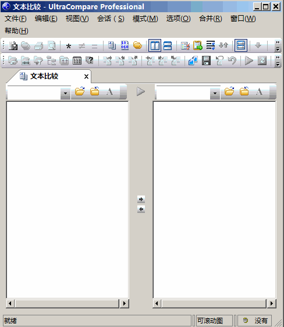Screen dimensions: 284x327
Task: Click the folder with up arrows icon
Action: 64,61
